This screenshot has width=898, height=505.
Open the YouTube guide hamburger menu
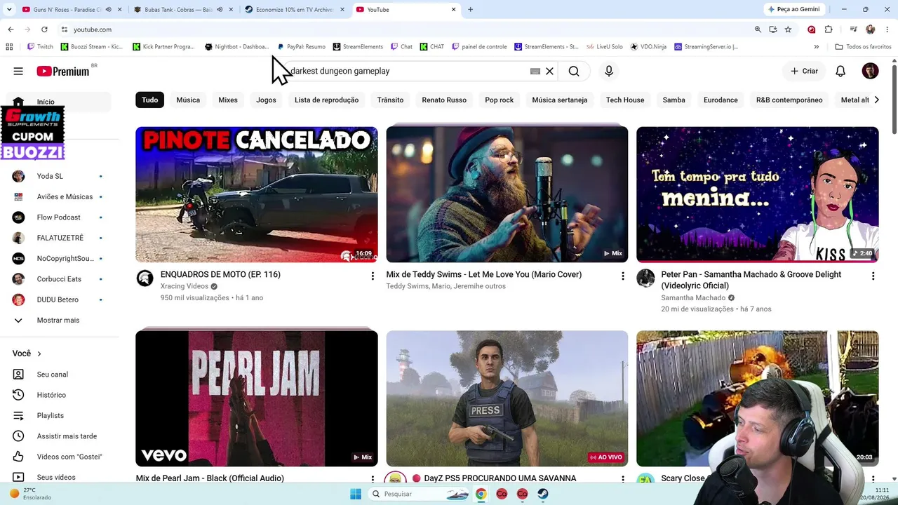[x=18, y=71]
